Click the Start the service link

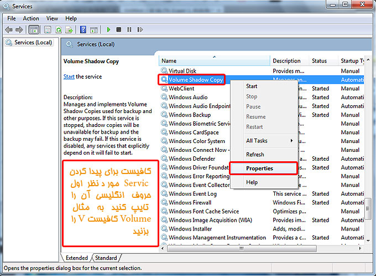(69, 76)
